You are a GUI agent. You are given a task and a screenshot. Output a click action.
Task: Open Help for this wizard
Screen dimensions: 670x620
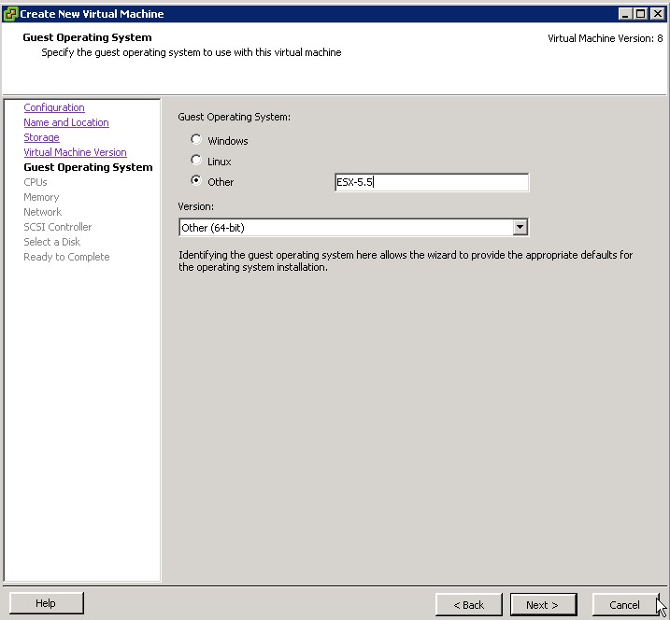[x=46, y=604]
